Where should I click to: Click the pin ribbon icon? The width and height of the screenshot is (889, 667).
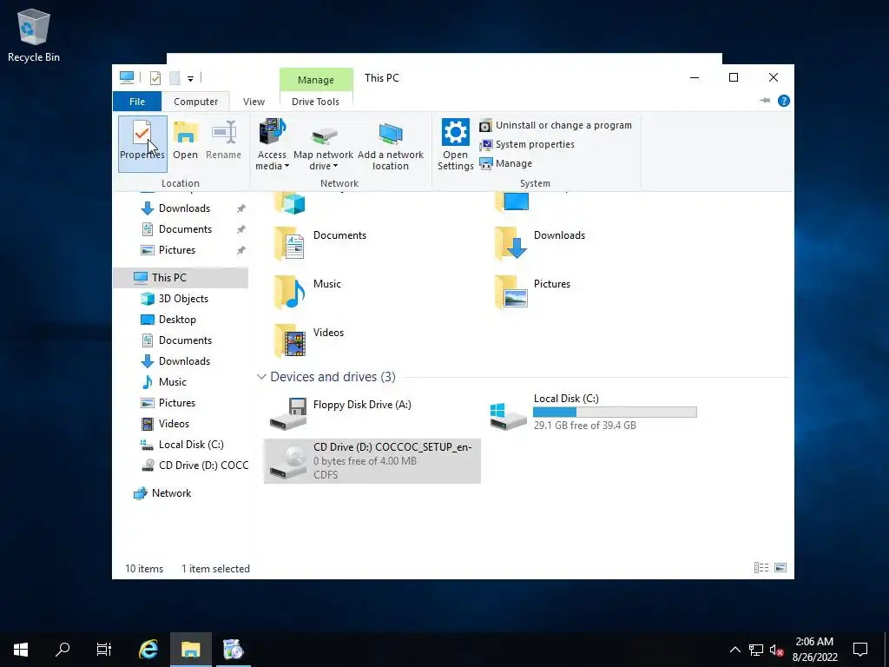coord(765,101)
